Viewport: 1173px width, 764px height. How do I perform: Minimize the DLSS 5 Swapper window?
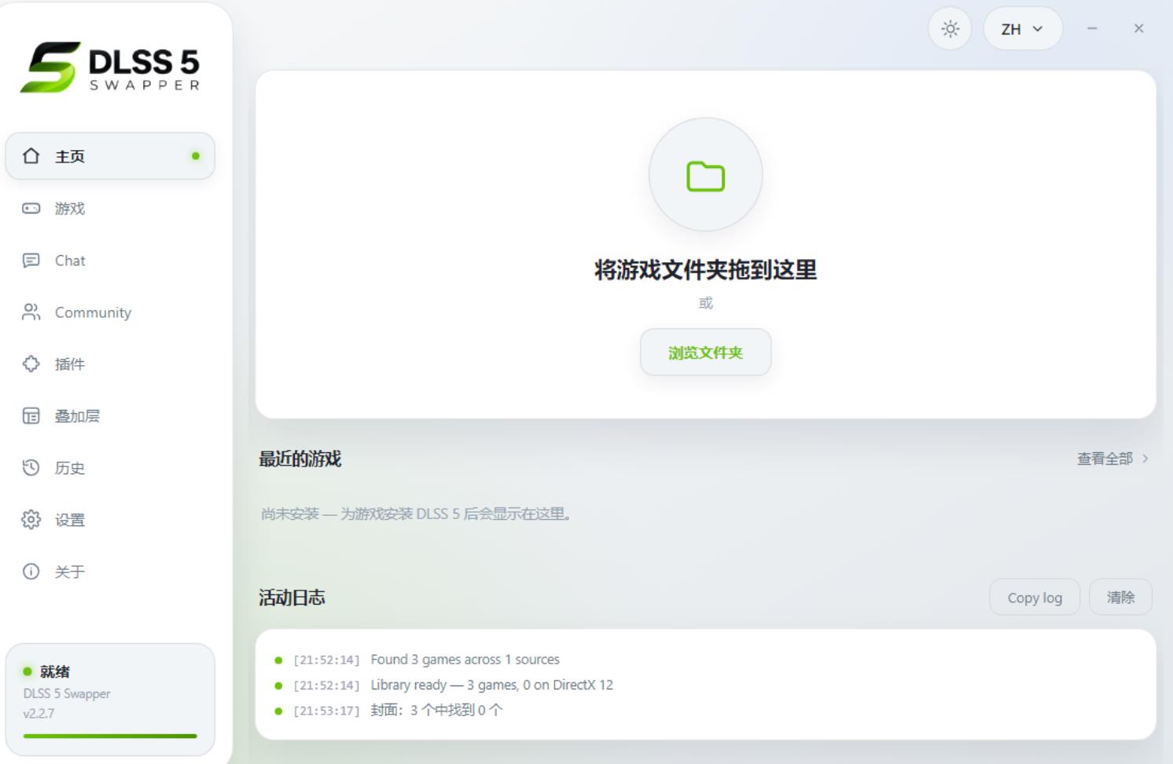(x=1092, y=29)
